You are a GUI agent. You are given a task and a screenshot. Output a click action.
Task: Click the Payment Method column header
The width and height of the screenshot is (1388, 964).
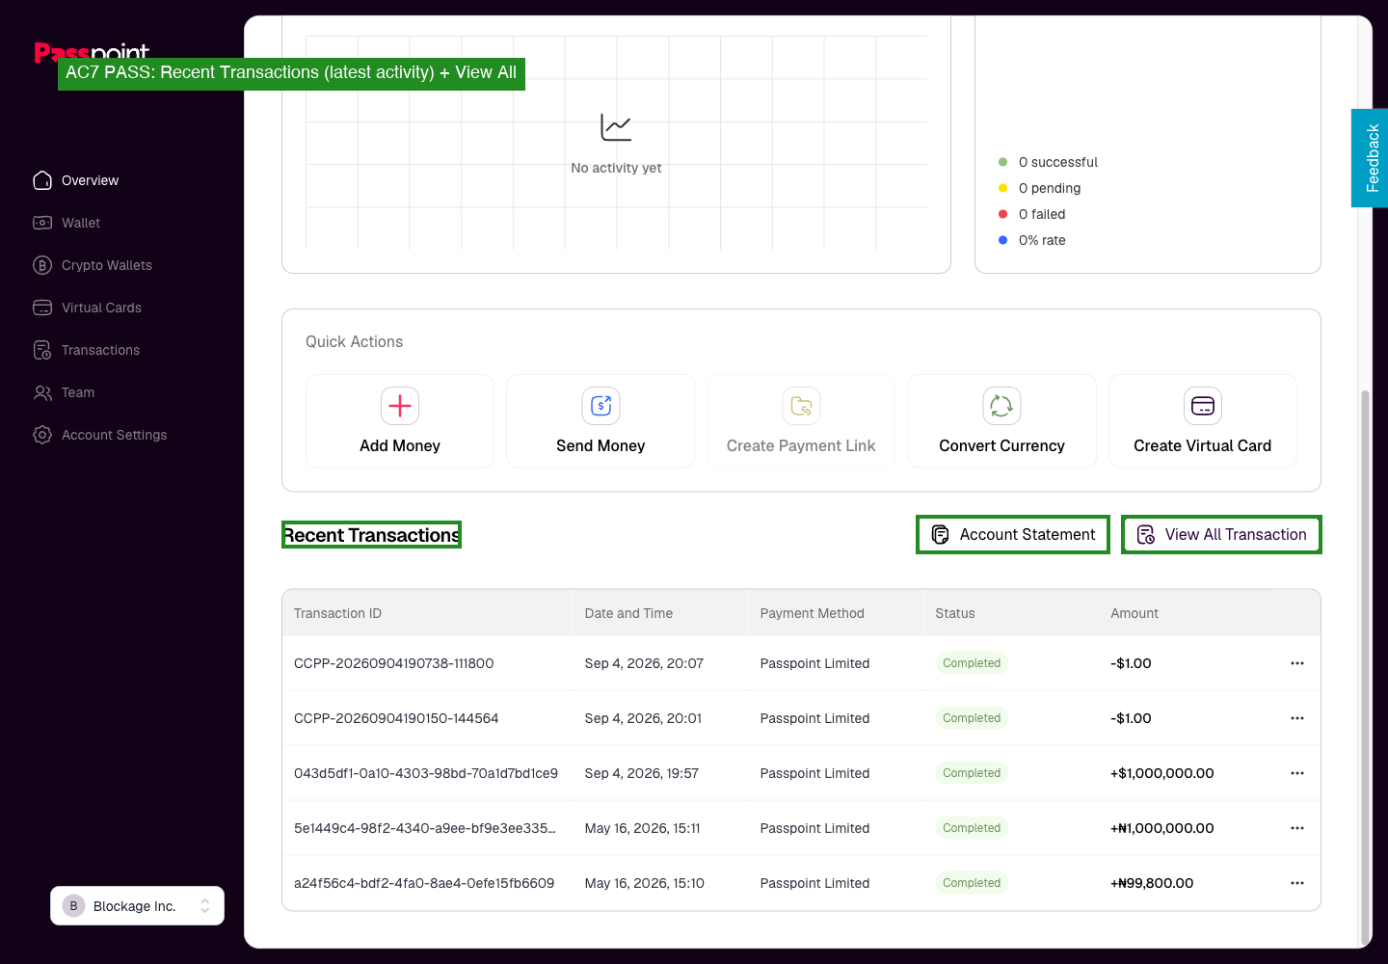(812, 613)
